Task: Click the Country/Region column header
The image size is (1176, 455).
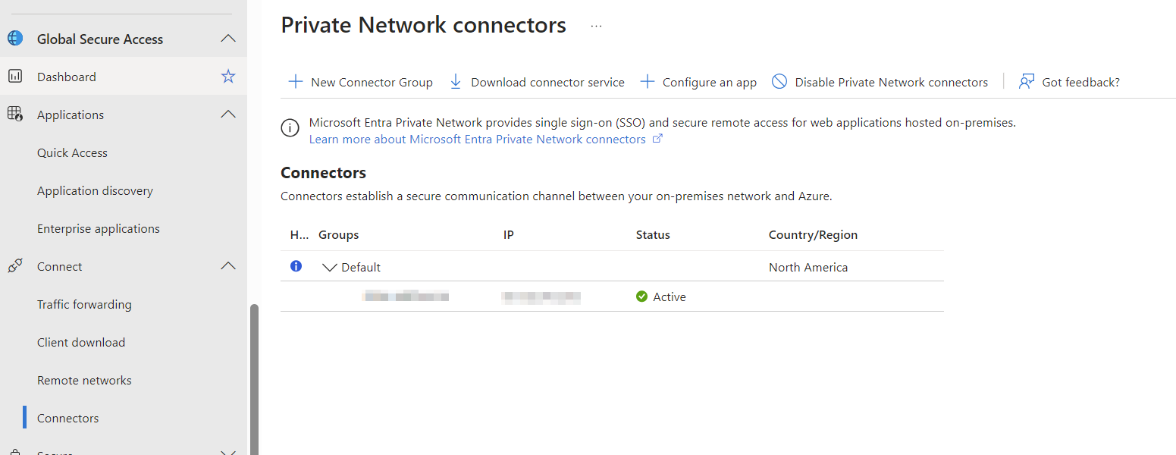Action: coord(813,235)
